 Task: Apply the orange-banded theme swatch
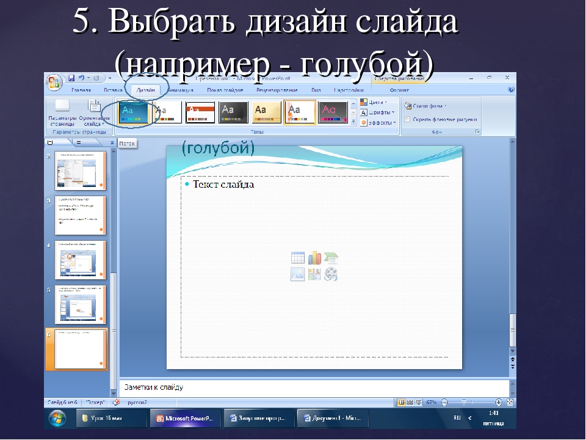pyautogui.click(x=200, y=112)
